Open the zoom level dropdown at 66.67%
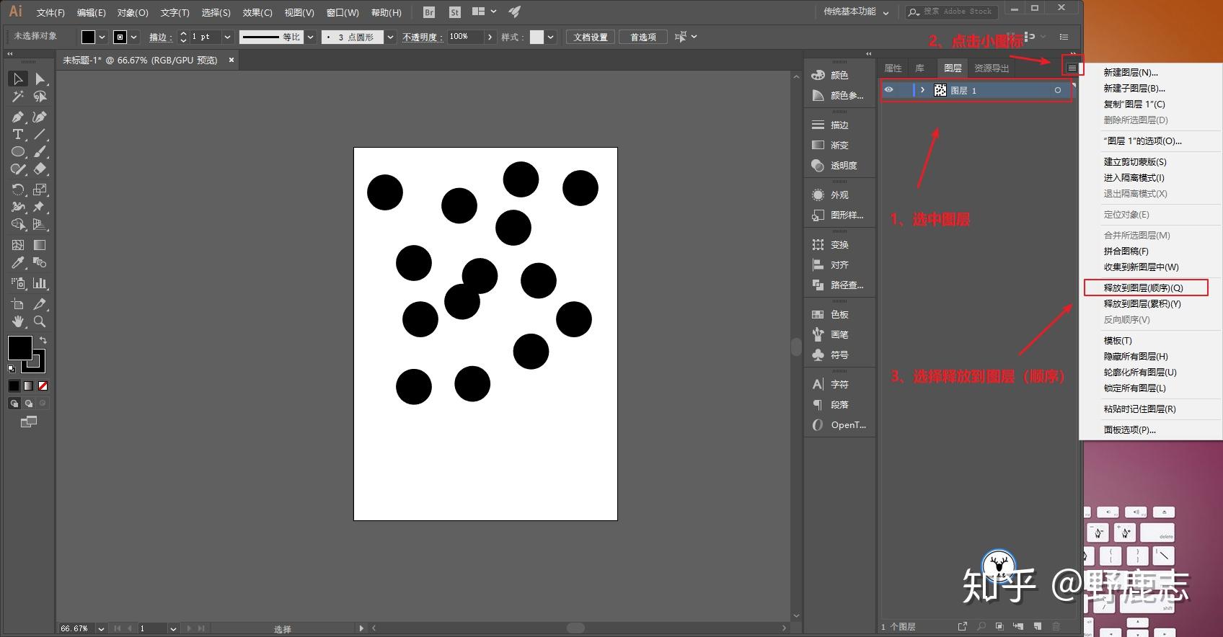The width and height of the screenshot is (1223, 637). pyautogui.click(x=101, y=628)
